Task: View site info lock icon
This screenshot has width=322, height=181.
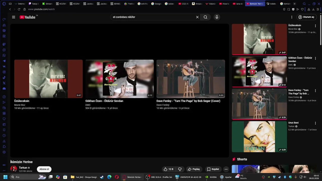Action: tap(24, 9)
